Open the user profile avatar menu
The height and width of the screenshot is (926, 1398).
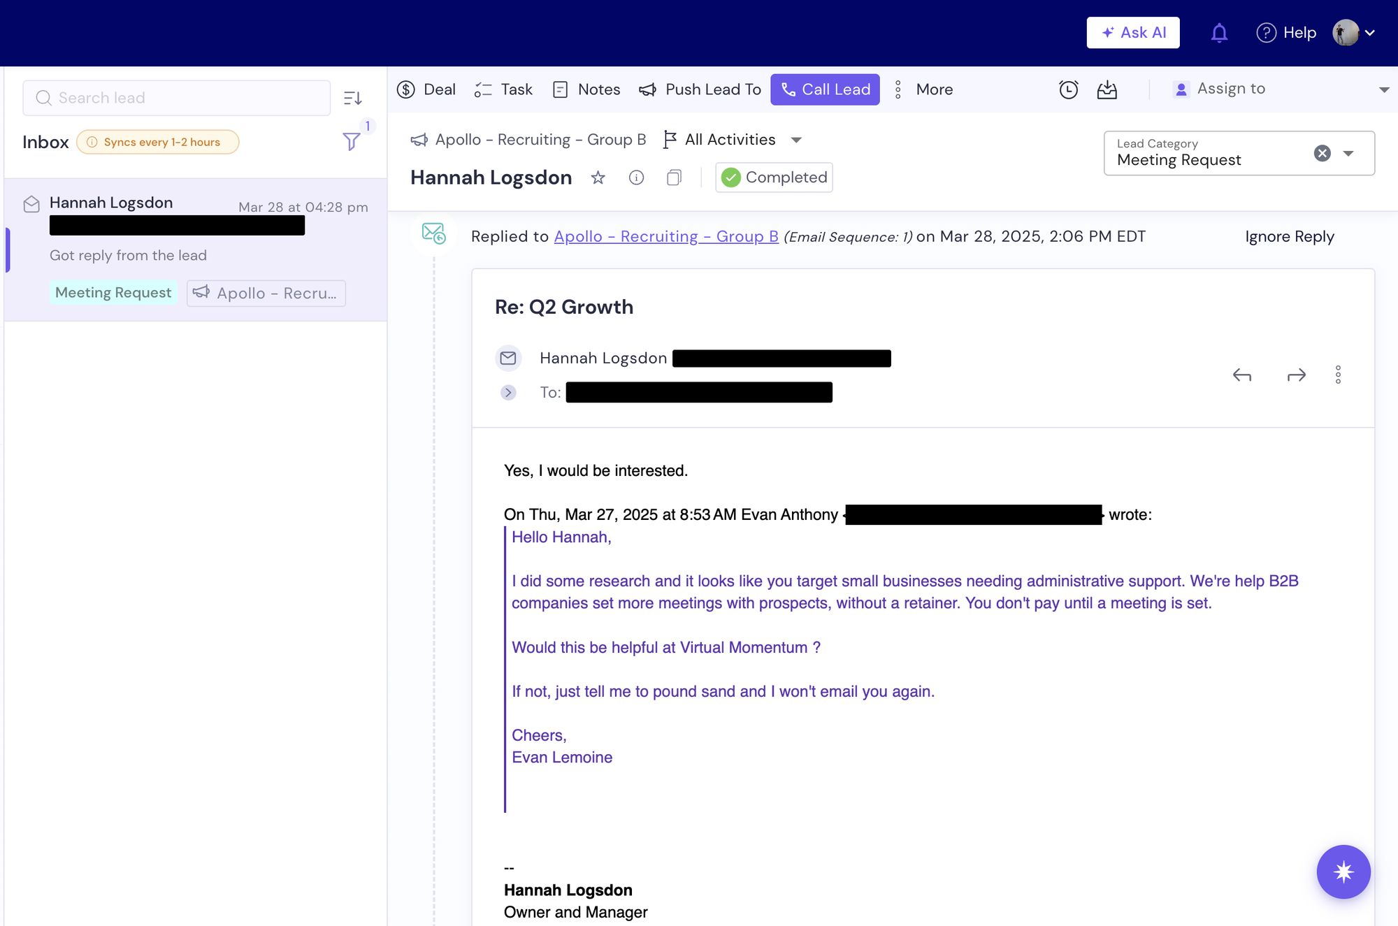pyautogui.click(x=1353, y=33)
